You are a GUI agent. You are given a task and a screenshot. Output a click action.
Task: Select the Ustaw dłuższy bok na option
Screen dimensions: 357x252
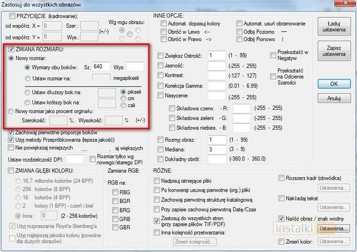click(27, 92)
